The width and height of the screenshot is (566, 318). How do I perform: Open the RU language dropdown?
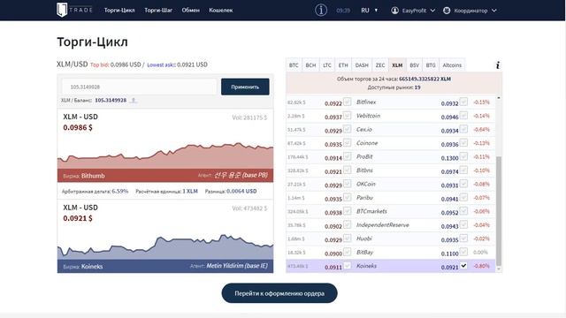click(x=369, y=11)
